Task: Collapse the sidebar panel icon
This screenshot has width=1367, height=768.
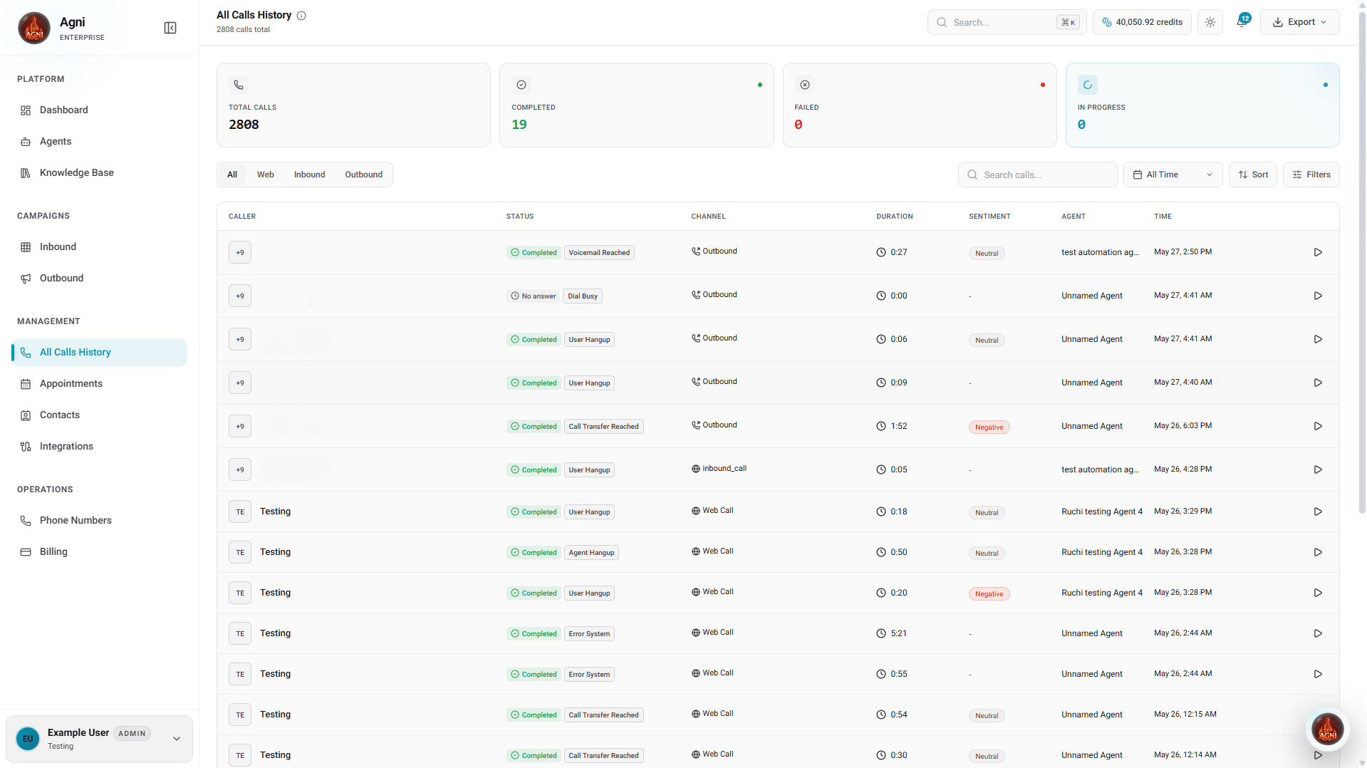Action: pos(170,28)
